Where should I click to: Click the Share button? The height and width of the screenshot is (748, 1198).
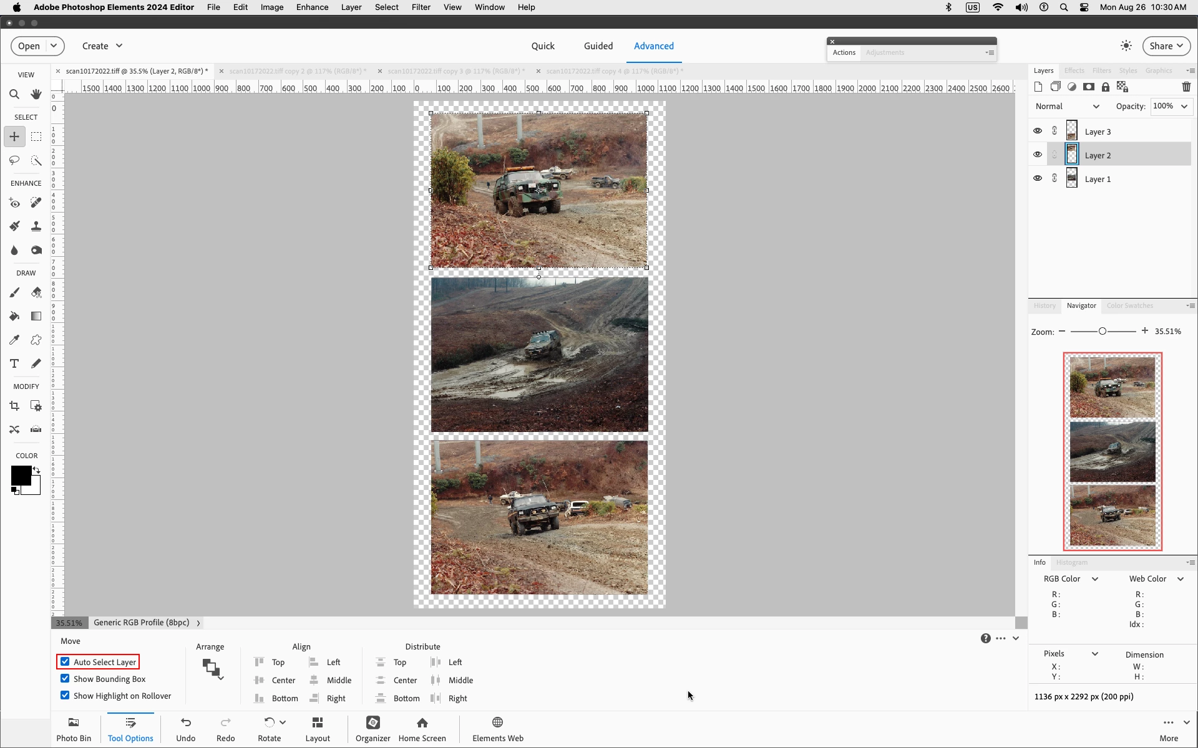[1166, 46]
